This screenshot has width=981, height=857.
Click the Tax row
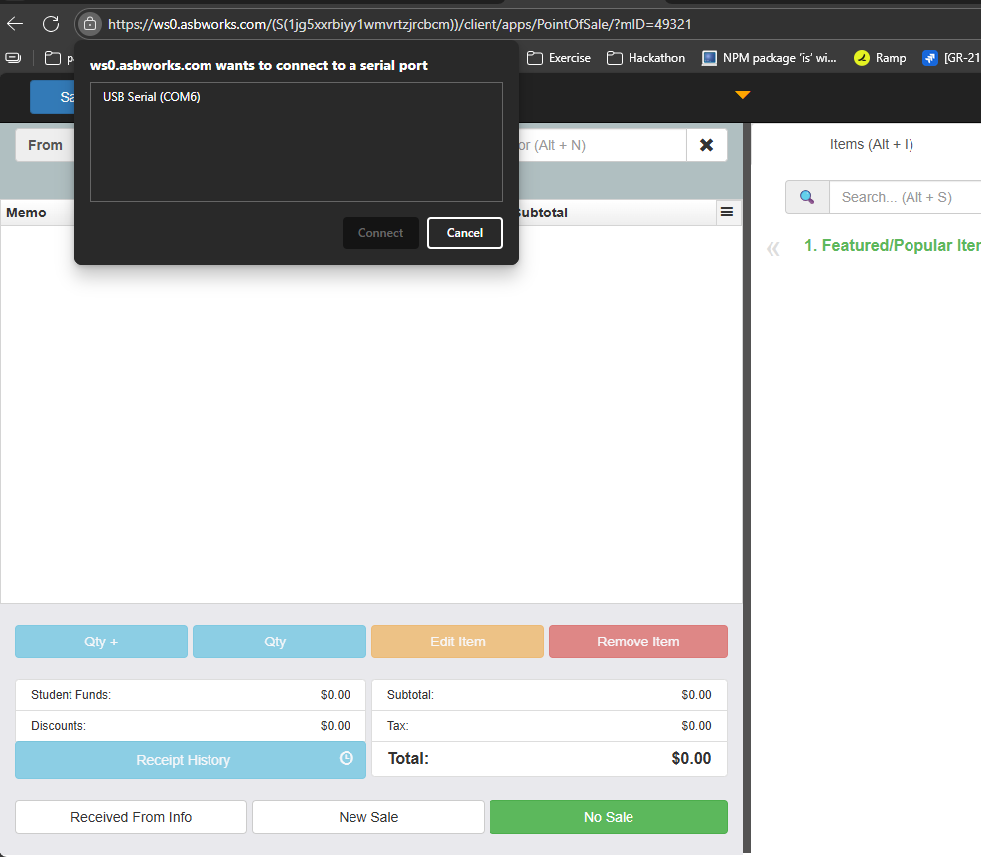(x=549, y=726)
